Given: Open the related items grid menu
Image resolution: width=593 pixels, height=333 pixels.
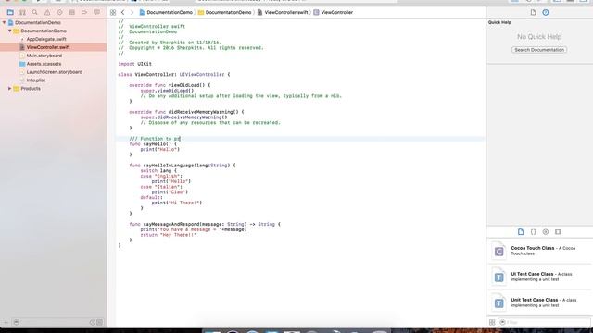Looking at the screenshot, I should tap(113, 12).
